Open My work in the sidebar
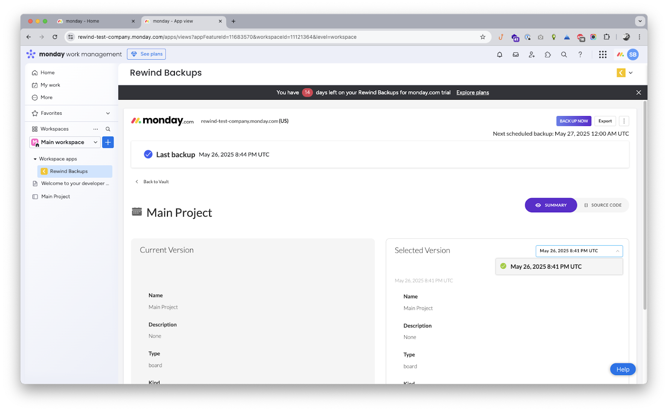 click(x=46, y=85)
